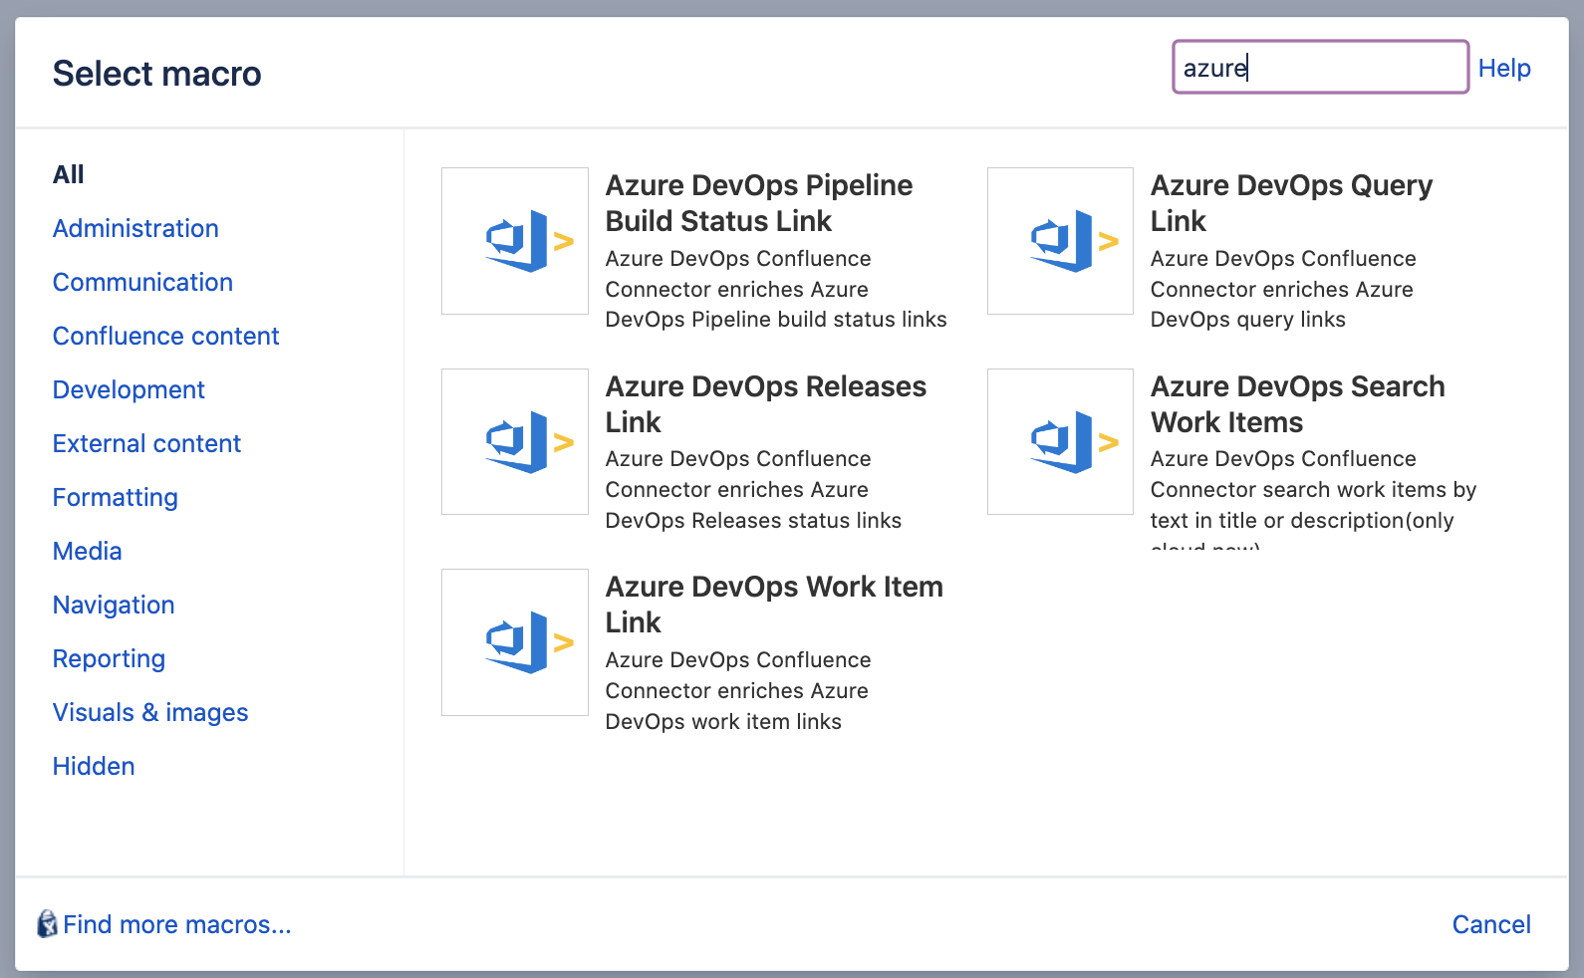The image size is (1584, 978).
Task: Open the Find more macros link
Action: [x=177, y=924]
